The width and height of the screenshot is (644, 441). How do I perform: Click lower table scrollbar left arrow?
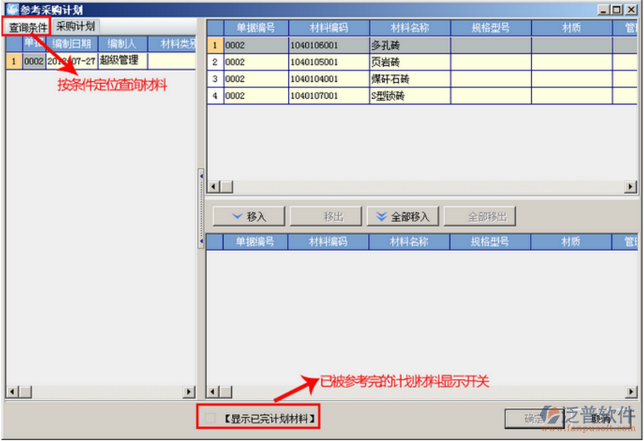click(x=213, y=392)
